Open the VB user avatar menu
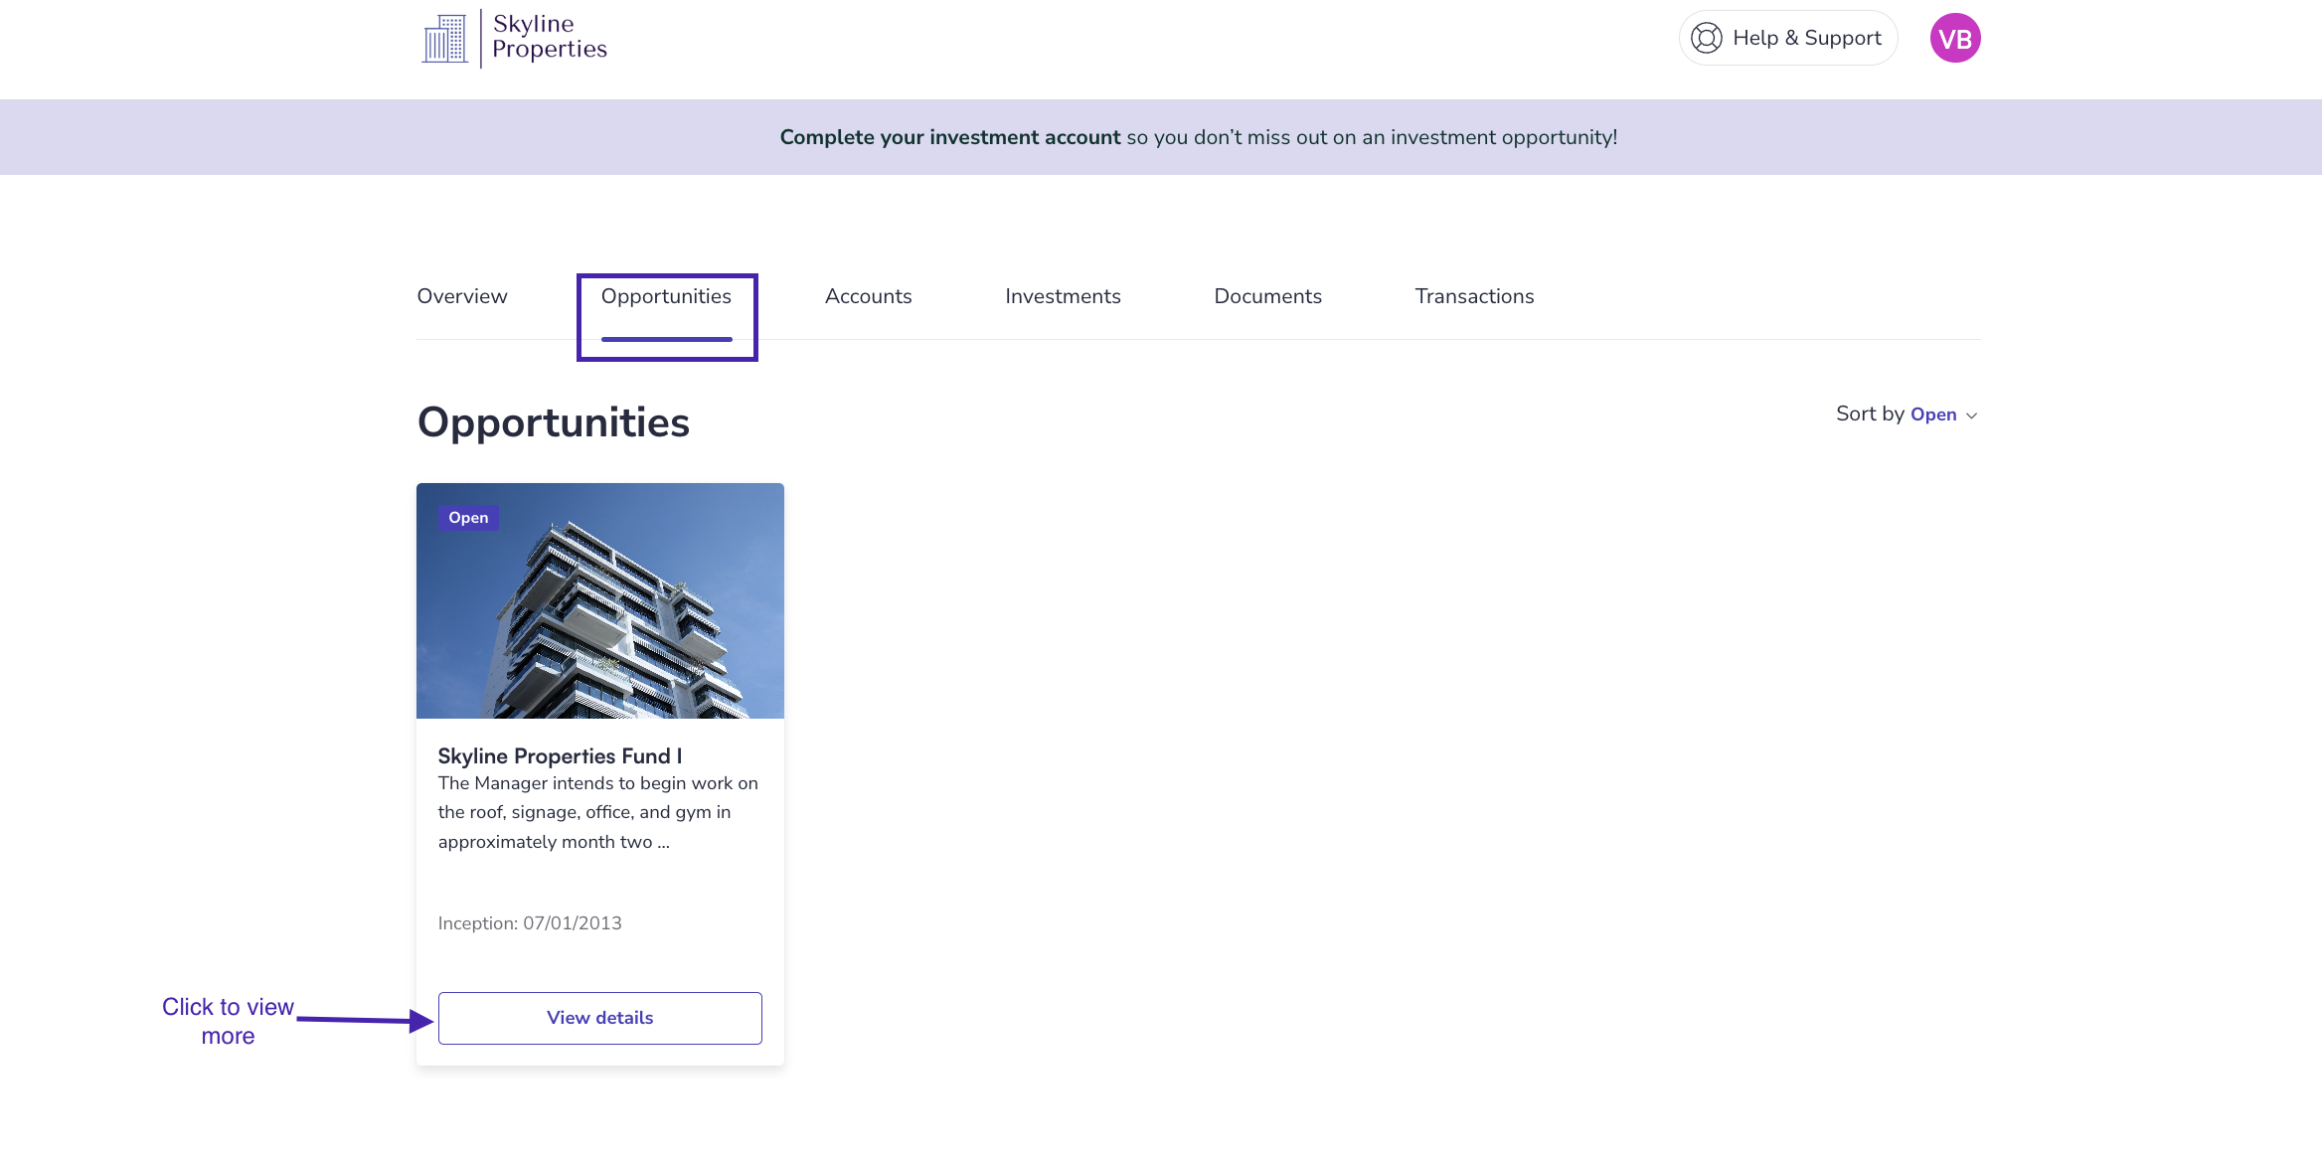This screenshot has width=2322, height=1163. point(1954,38)
